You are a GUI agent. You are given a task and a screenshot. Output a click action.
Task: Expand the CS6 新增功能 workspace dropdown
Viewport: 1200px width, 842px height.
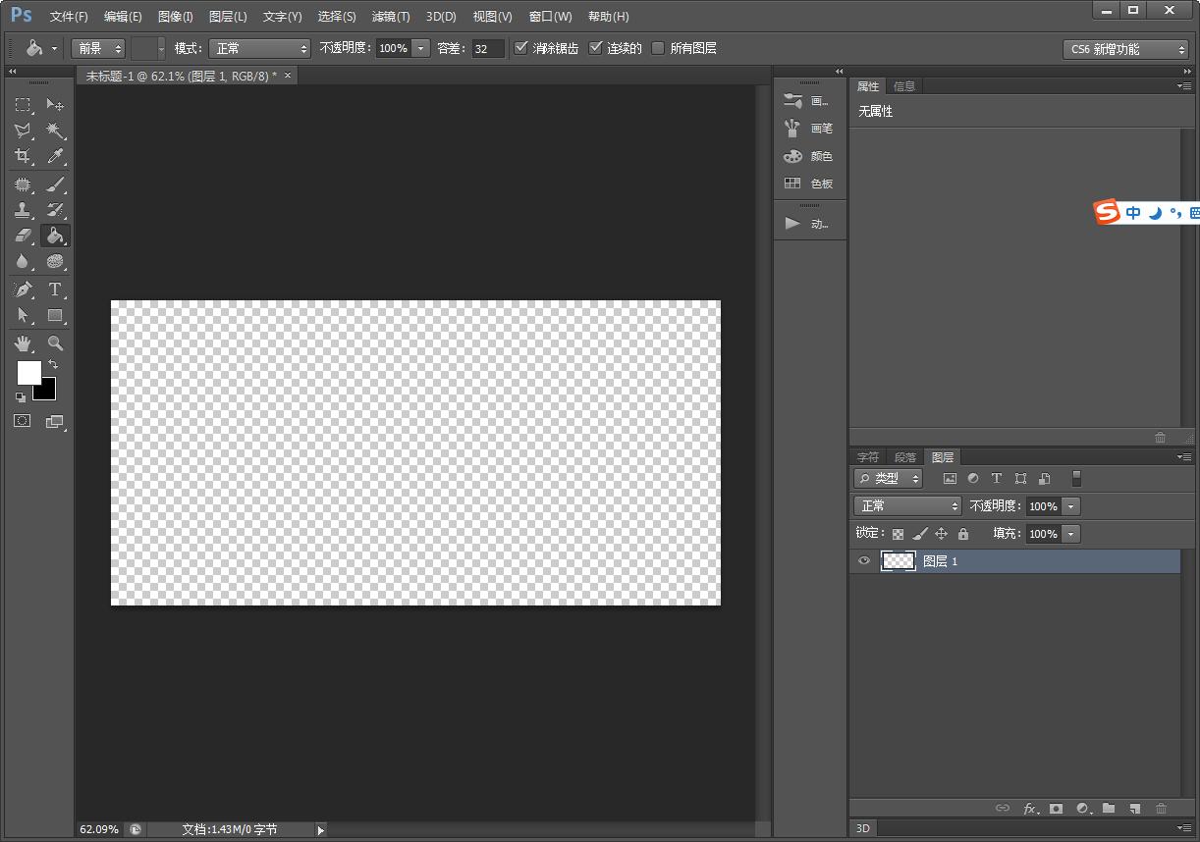point(1125,49)
